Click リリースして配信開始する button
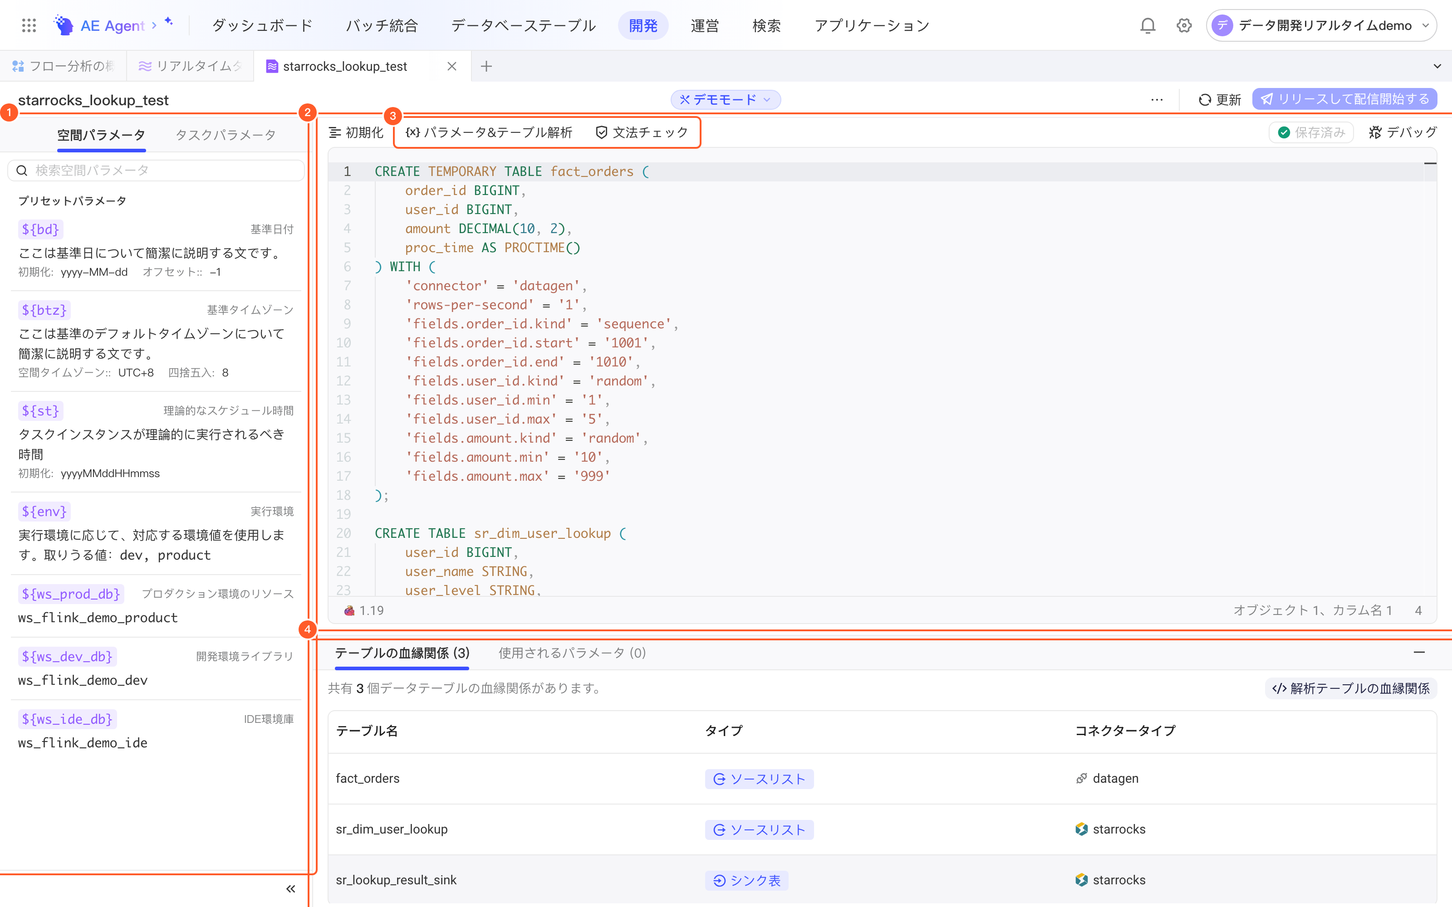 [x=1344, y=99]
